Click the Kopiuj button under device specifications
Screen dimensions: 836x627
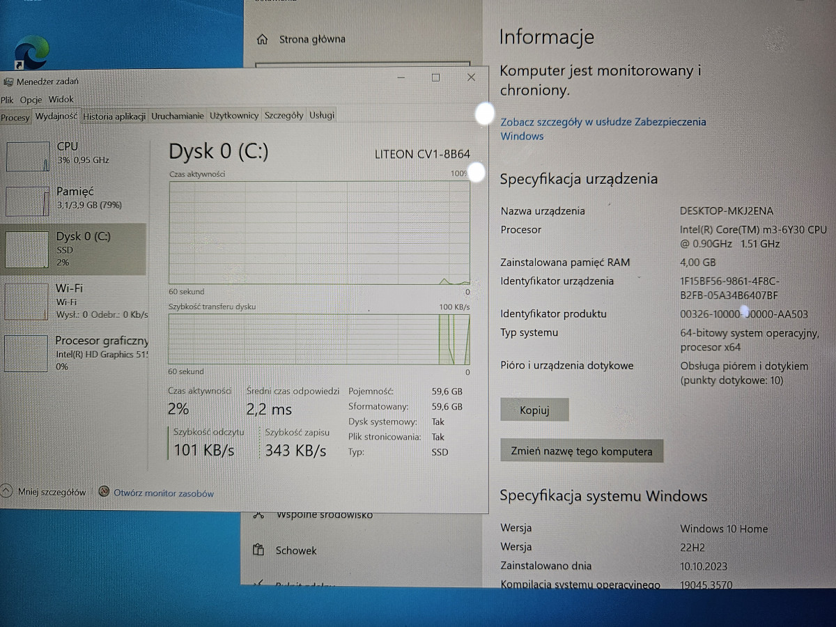point(534,410)
